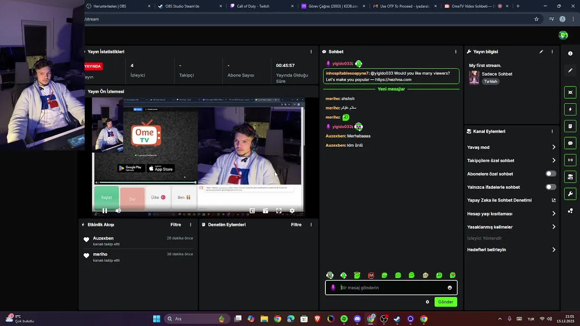Insert the red angry emote
Image resolution: width=580 pixels, height=326 pixels.
[371, 275]
